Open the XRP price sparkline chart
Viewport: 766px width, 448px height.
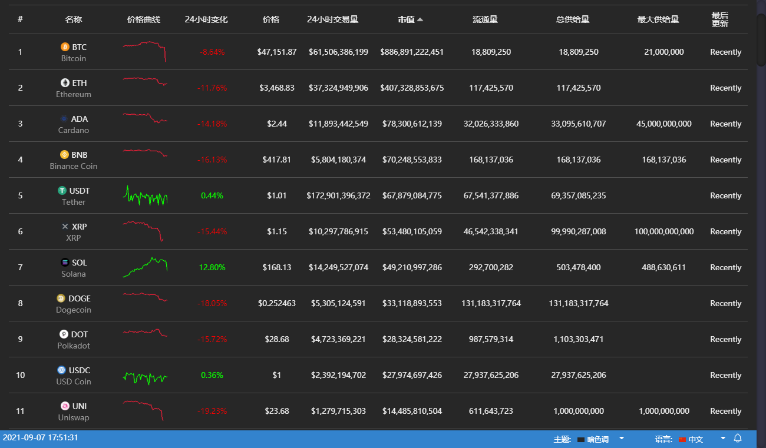143,231
